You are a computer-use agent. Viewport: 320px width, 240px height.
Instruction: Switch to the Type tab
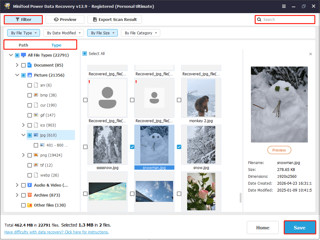point(56,45)
